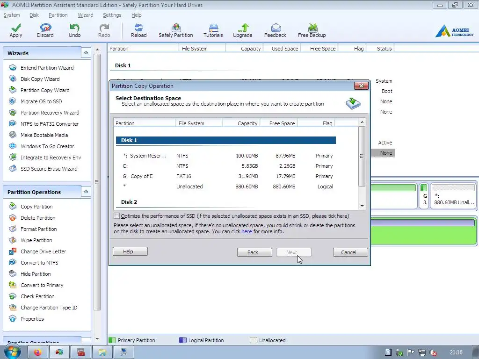The width and height of the screenshot is (479, 359).
Task: Select Check Partition operation
Action: 37,296
